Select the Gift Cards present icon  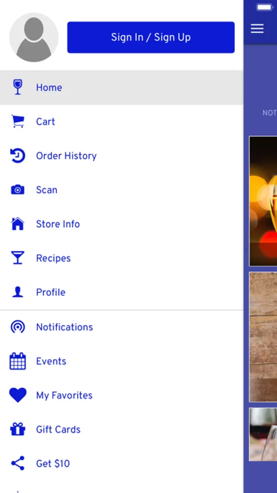click(x=17, y=429)
